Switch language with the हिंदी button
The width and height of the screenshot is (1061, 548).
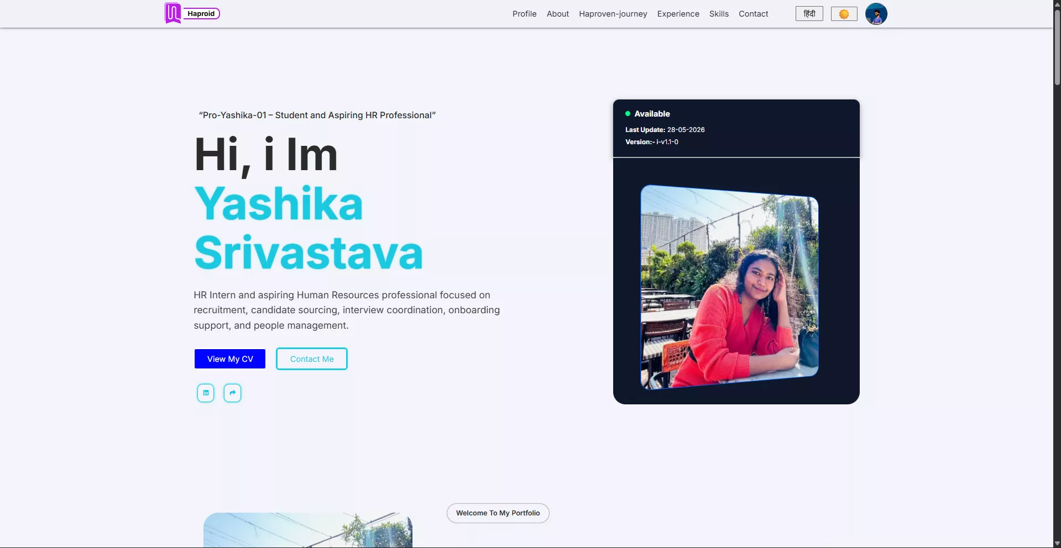[809, 14]
